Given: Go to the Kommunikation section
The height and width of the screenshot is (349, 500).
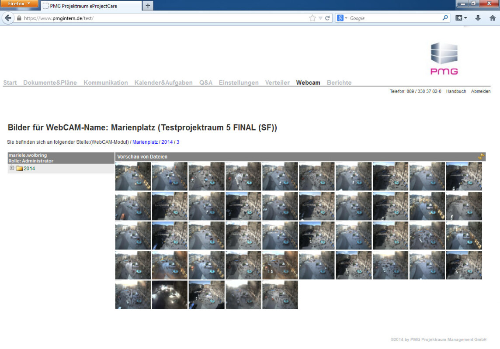Looking at the screenshot, I should point(105,83).
